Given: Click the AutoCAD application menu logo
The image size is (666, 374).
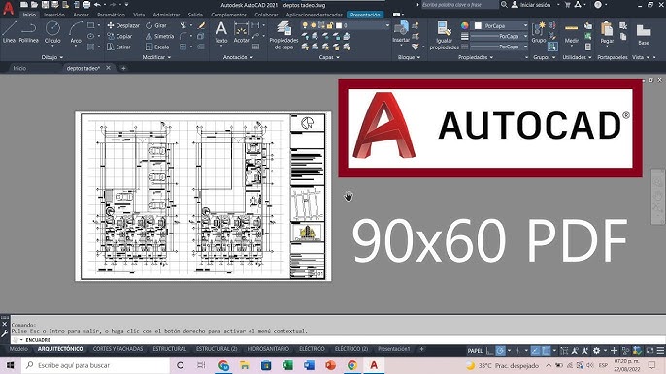Looking at the screenshot, I should click(8, 7).
